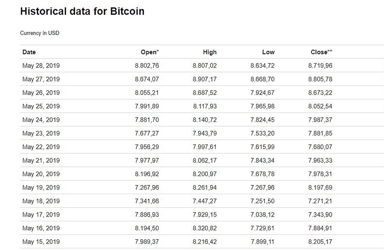Screen dimensions: 384x250
Task: Select May 26 open price 8.055,21
Action: click(147, 93)
